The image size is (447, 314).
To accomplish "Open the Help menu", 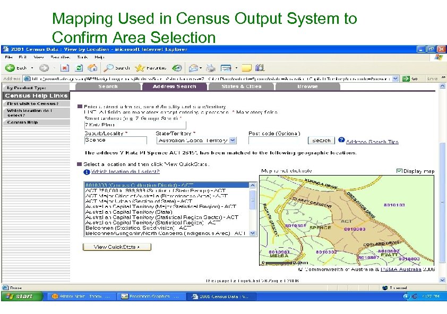I will [99, 57].
